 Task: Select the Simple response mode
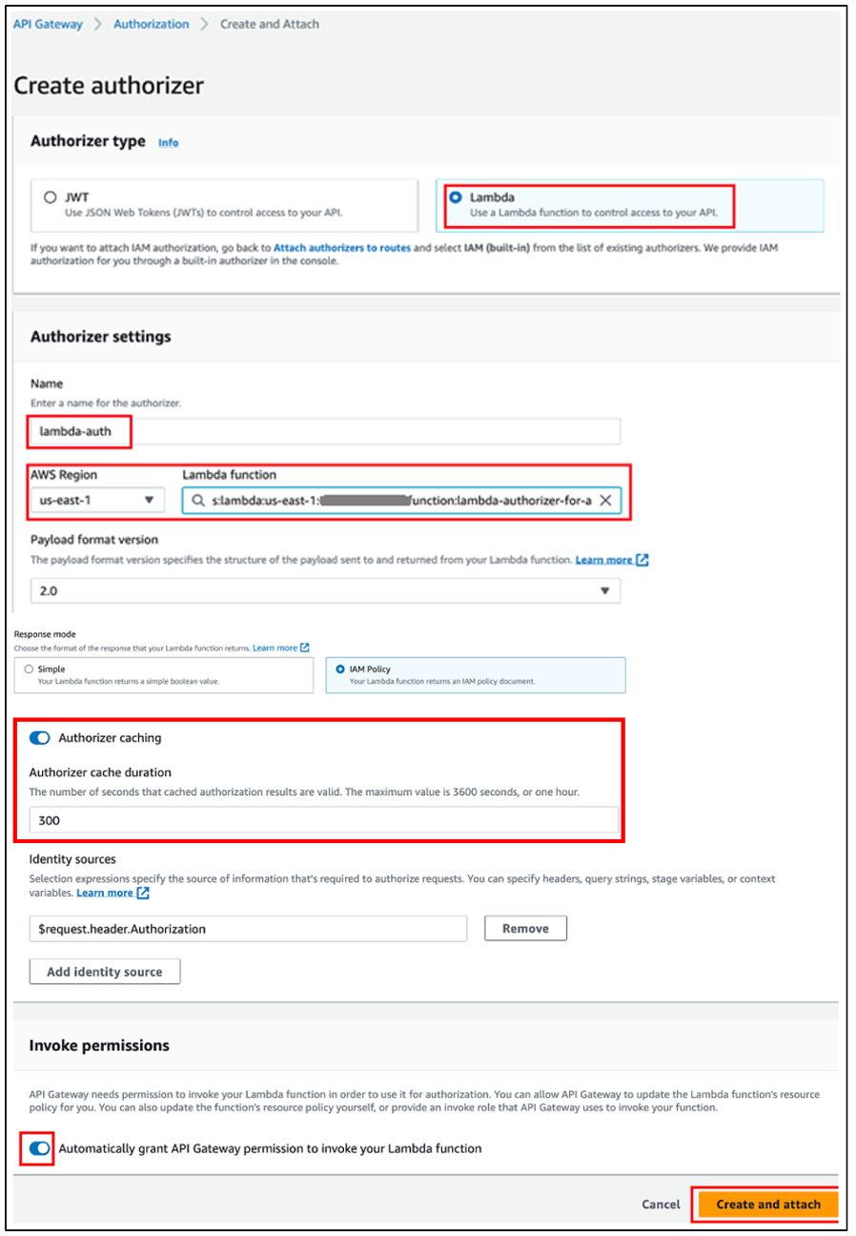(x=29, y=669)
